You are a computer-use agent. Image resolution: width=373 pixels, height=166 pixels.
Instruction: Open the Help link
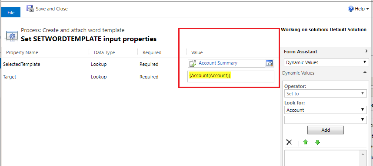point(360,9)
